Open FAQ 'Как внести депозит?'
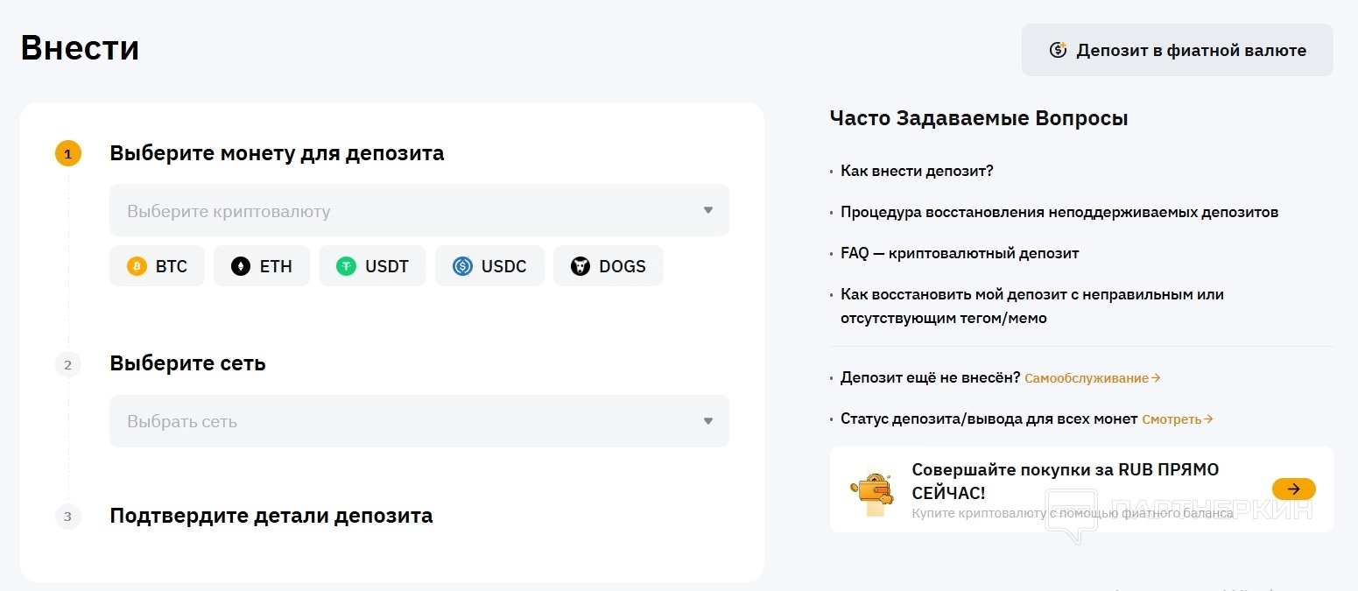 click(x=917, y=171)
